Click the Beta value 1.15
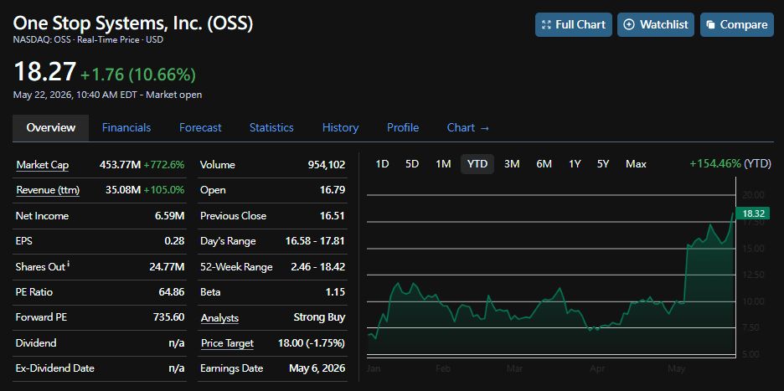 [335, 292]
